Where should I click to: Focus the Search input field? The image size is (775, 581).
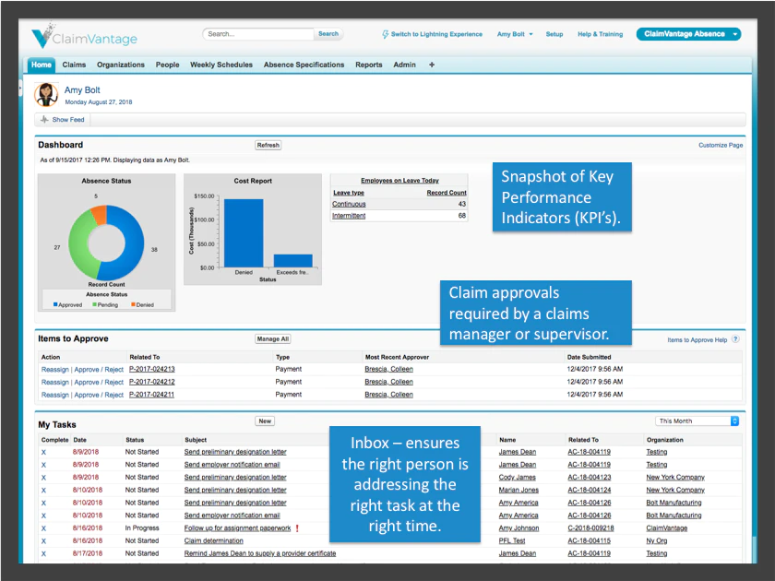(x=258, y=34)
